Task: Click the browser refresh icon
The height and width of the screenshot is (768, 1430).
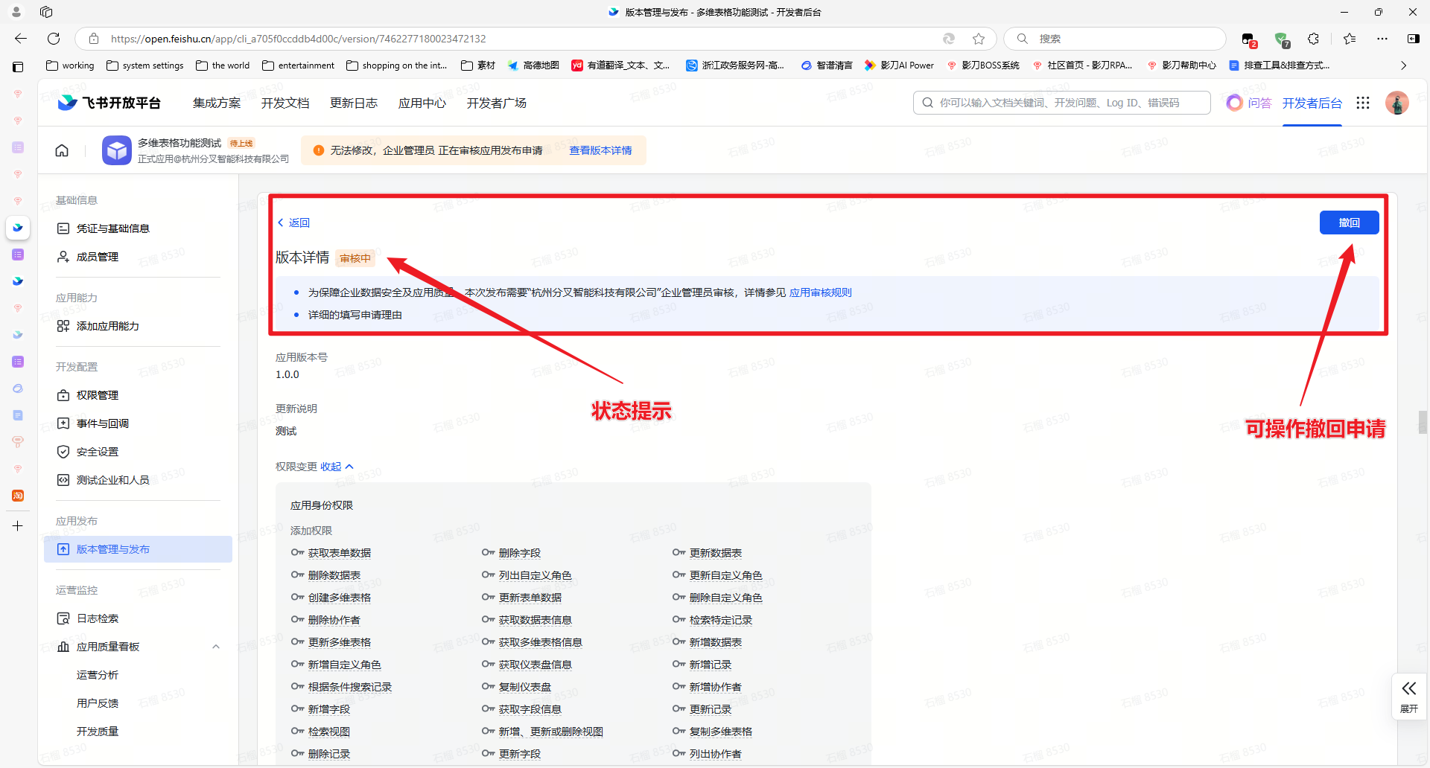Action: click(54, 39)
